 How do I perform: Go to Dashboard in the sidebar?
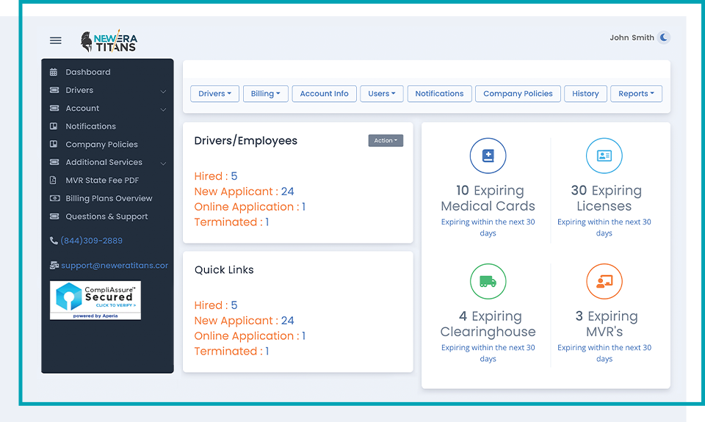coord(87,72)
